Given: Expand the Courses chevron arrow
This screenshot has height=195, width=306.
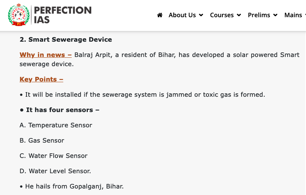Looking at the screenshot, I should 239,15.
